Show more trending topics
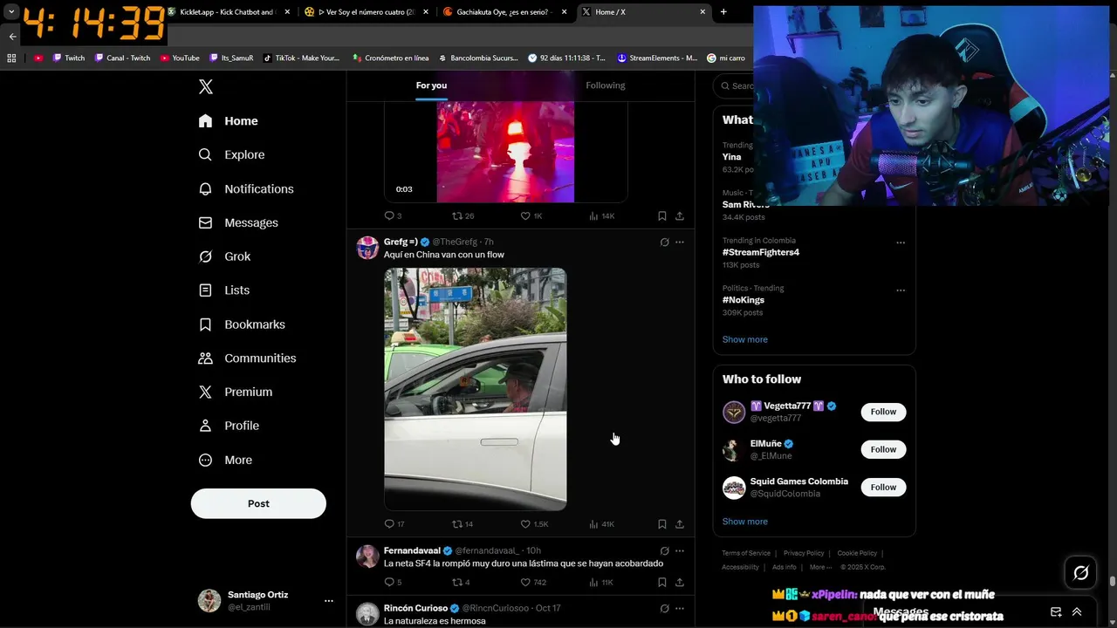Screen dimensions: 1117x628 (745, 339)
